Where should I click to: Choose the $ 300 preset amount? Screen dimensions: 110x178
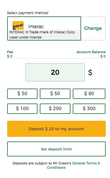tap(89, 108)
